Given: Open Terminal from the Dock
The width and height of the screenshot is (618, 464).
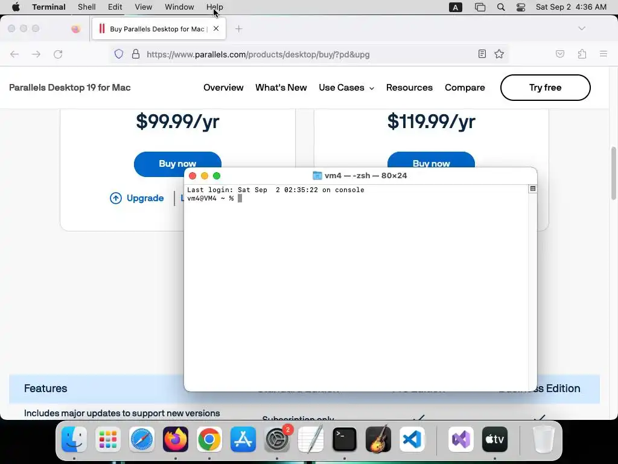Looking at the screenshot, I should [345, 439].
